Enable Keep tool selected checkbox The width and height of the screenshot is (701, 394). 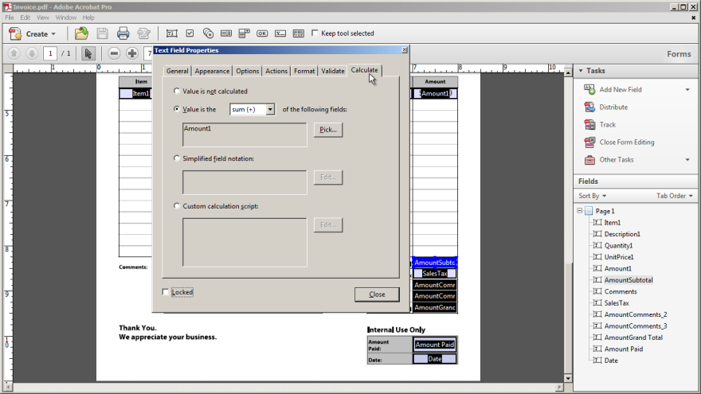(315, 33)
